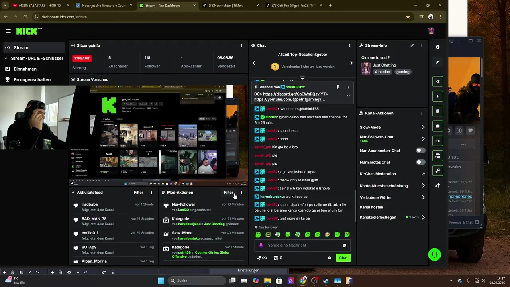Toggle the chat bubble widget in sidebar

tap(437, 126)
